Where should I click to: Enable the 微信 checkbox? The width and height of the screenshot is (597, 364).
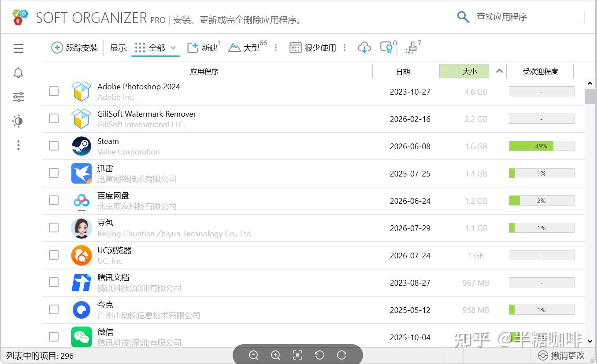[x=54, y=337]
